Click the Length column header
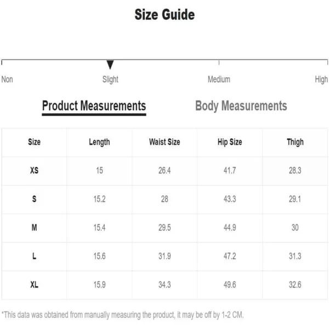Screen dimensions: 329x329 (x=99, y=142)
